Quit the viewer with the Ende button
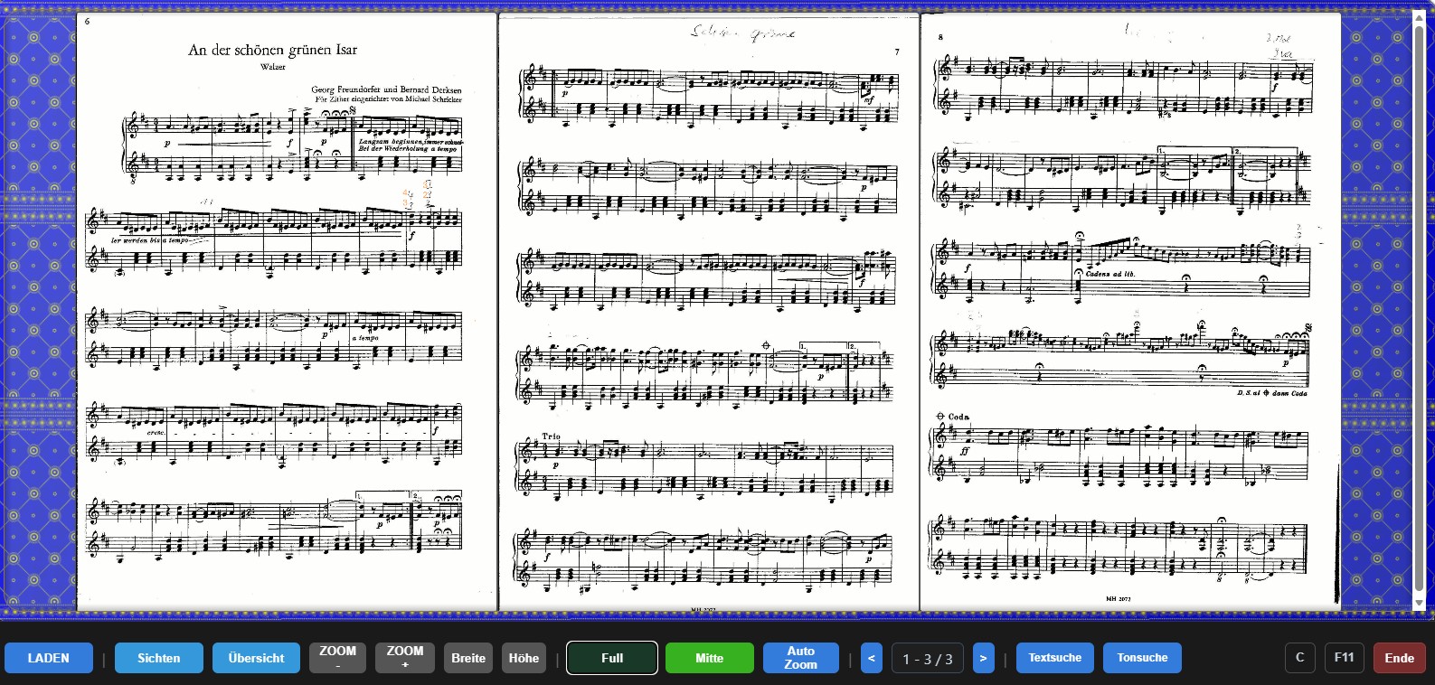The width and height of the screenshot is (1435, 685). tap(1400, 658)
